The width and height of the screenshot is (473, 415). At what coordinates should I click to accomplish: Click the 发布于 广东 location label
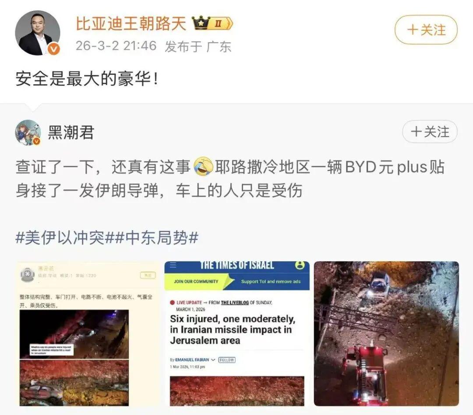point(198,46)
